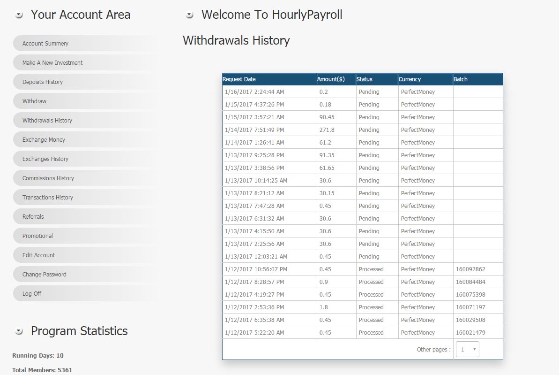Click the Withdrawals History heading
Screen dimensions: 559x375
coord(236,40)
